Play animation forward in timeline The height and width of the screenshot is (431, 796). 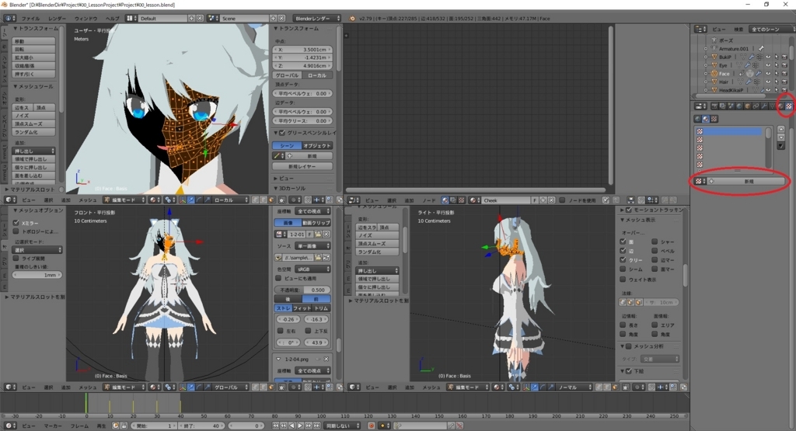point(300,426)
